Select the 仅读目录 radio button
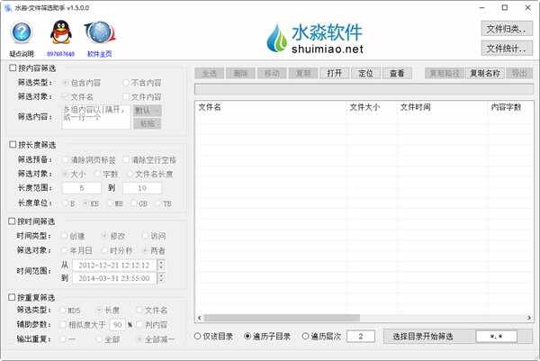Image resolution: width=540 pixels, height=361 pixels. (x=199, y=336)
